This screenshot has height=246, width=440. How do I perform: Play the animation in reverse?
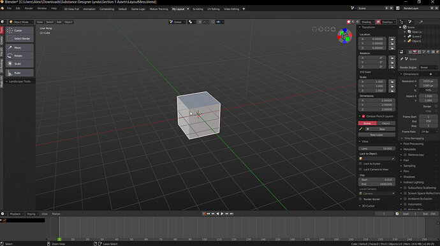coord(217,214)
